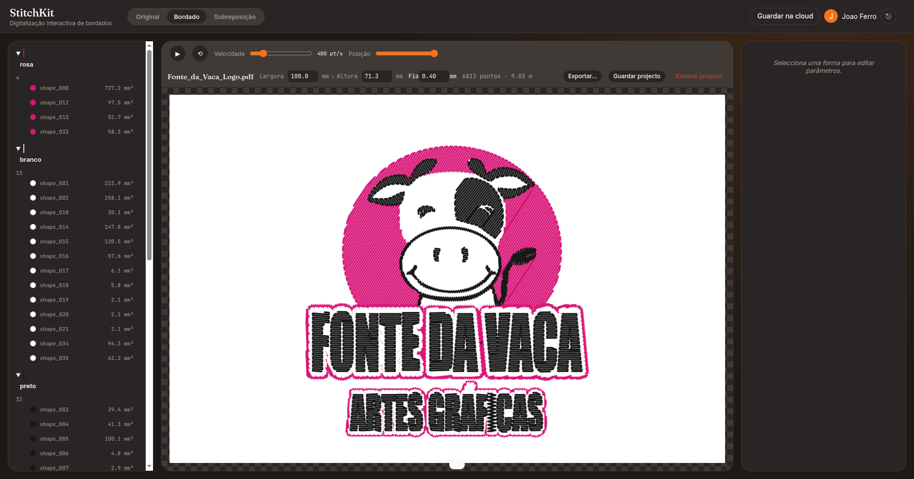Switch to the Bordado view tab
This screenshot has width=914, height=479.
point(186,17)
